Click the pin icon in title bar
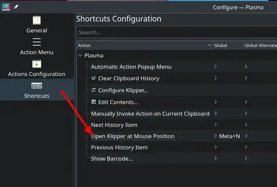The height and width of the screenshot is (187, 277). (16, 7)
